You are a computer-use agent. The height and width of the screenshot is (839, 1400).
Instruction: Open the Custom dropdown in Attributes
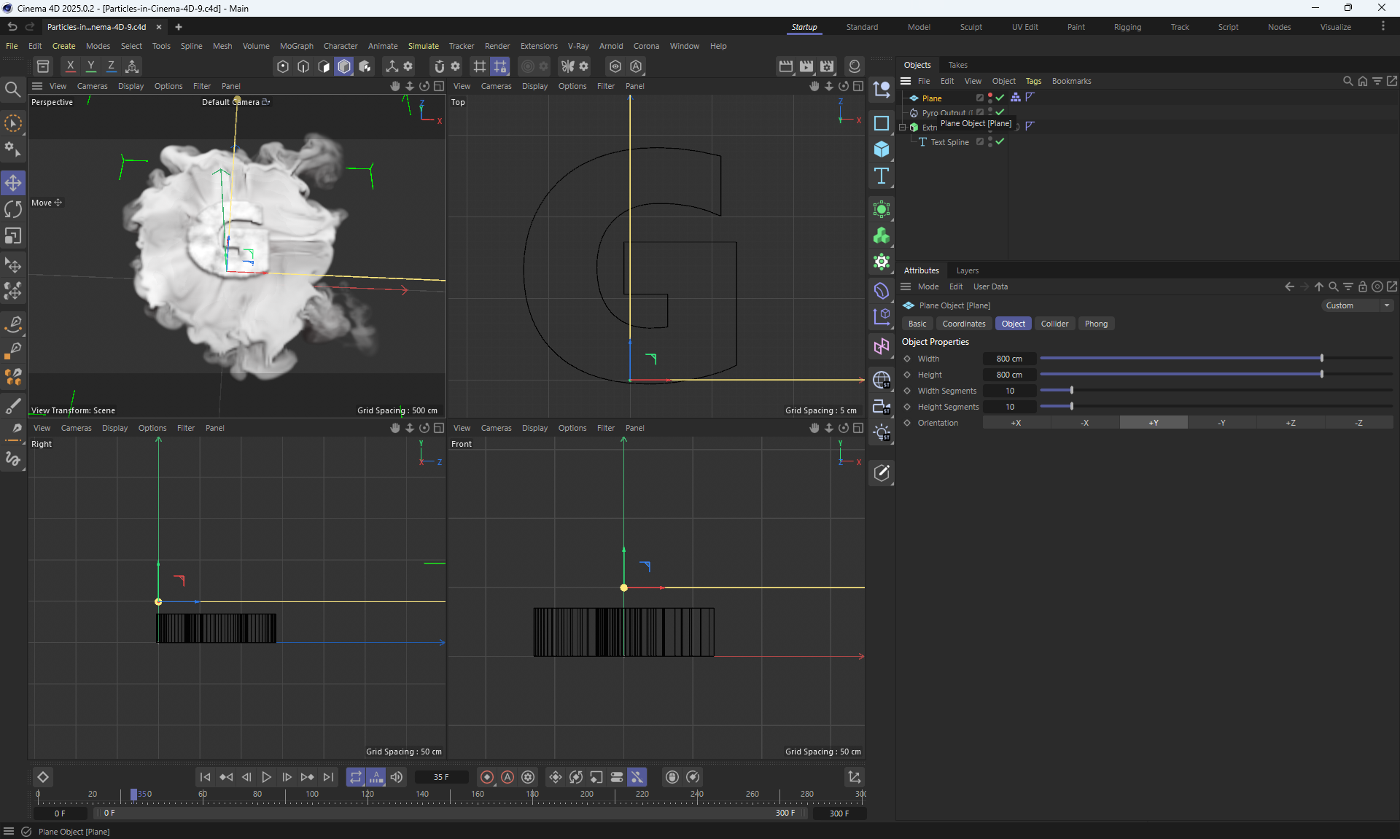click(x=1357, y=305)
